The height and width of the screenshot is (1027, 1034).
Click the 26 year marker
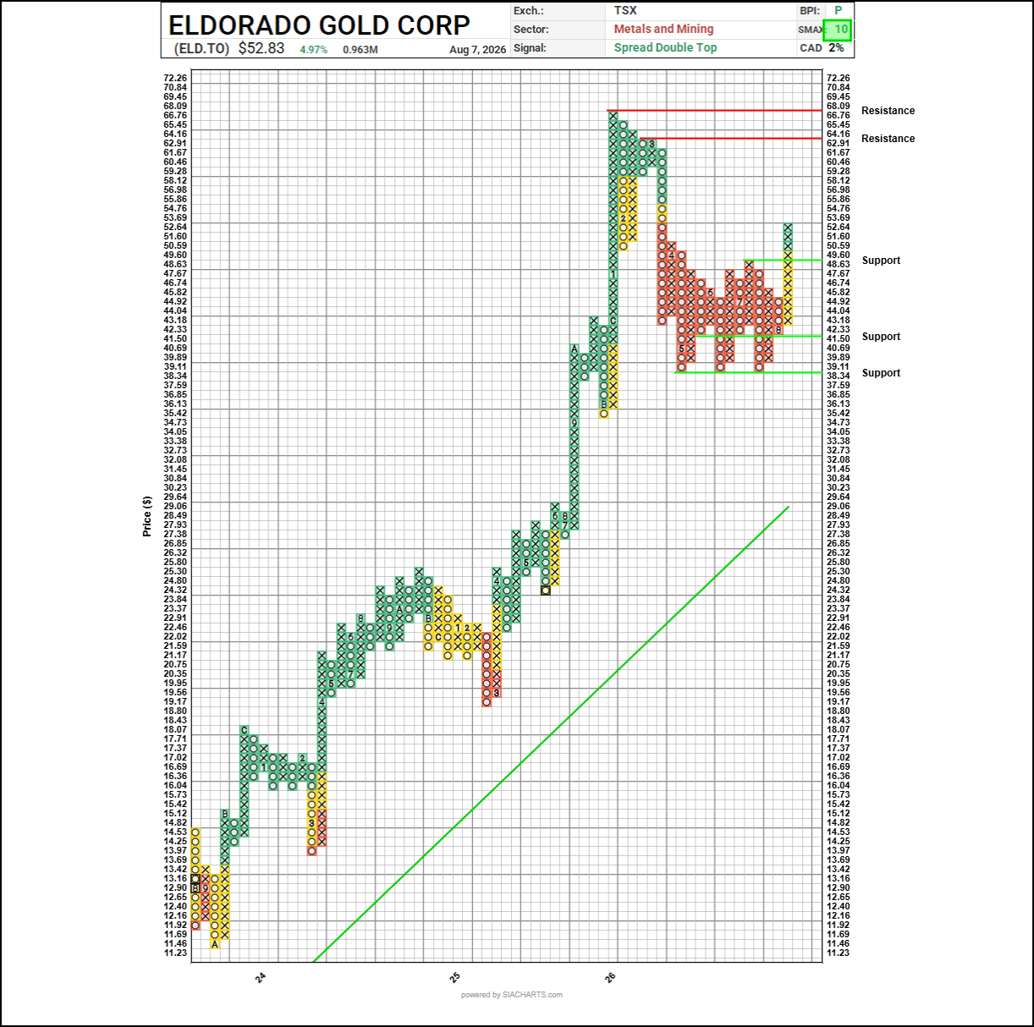click(x=610, y=977)
